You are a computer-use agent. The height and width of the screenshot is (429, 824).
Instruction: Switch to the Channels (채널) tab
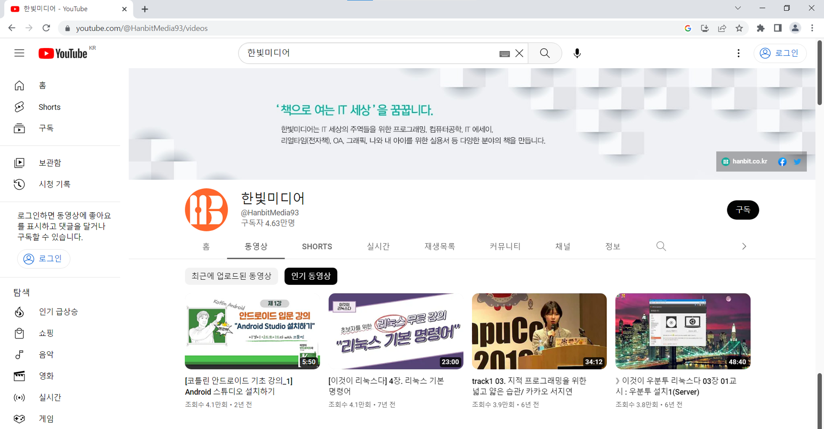[563, 247]
